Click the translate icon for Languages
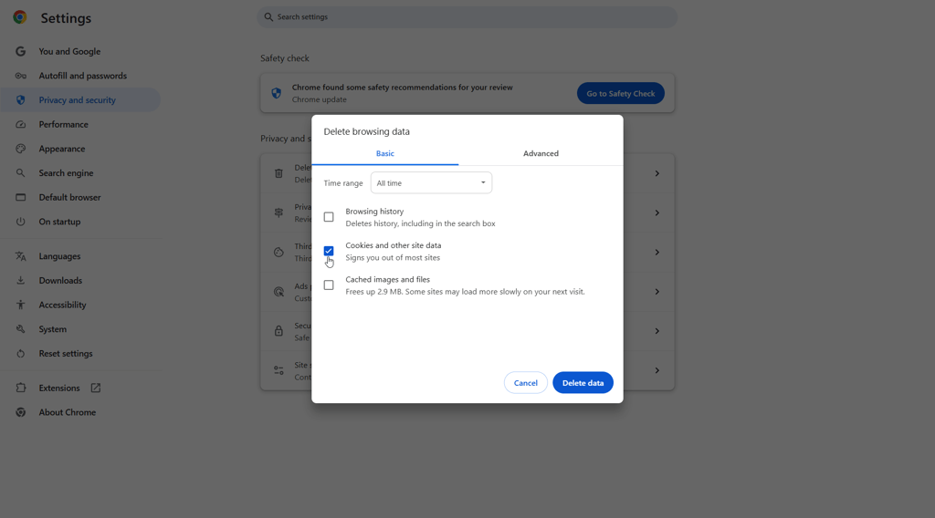This screenshot has width=935, height=518. [x=20, y=256]
